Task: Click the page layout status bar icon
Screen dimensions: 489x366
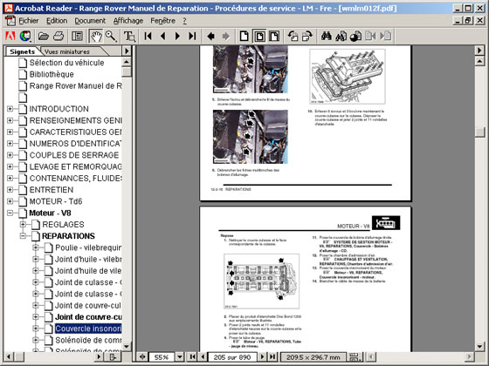Action: point(355,357)
